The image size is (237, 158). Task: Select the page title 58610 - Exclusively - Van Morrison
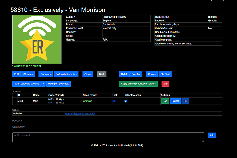click(58, 10)
